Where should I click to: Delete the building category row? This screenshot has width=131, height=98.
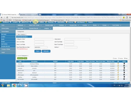pos(124,77)
